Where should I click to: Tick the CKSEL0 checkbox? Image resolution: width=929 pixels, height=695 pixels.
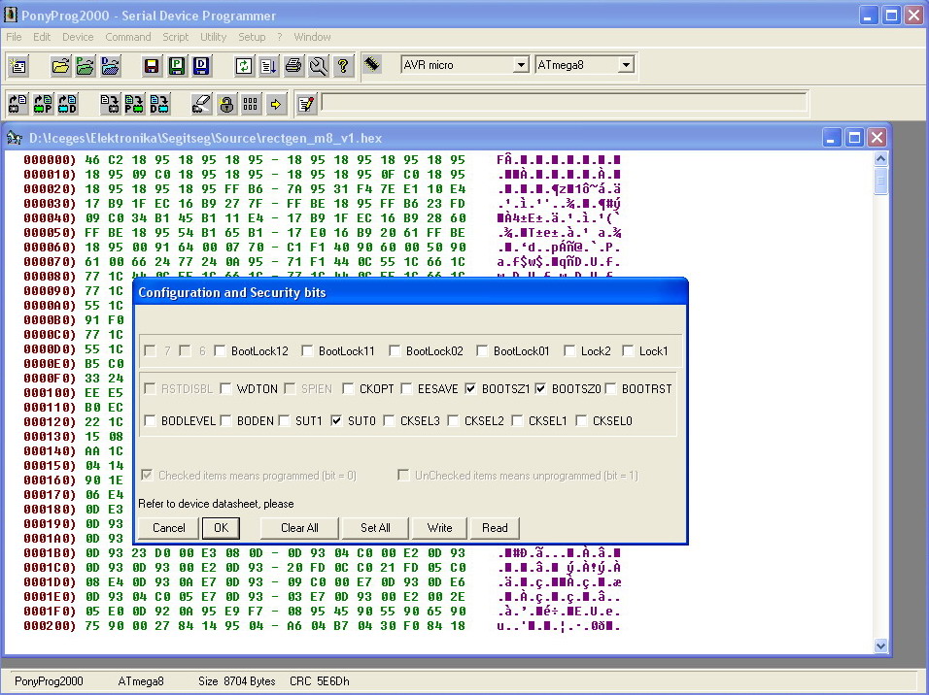(581, 420)
